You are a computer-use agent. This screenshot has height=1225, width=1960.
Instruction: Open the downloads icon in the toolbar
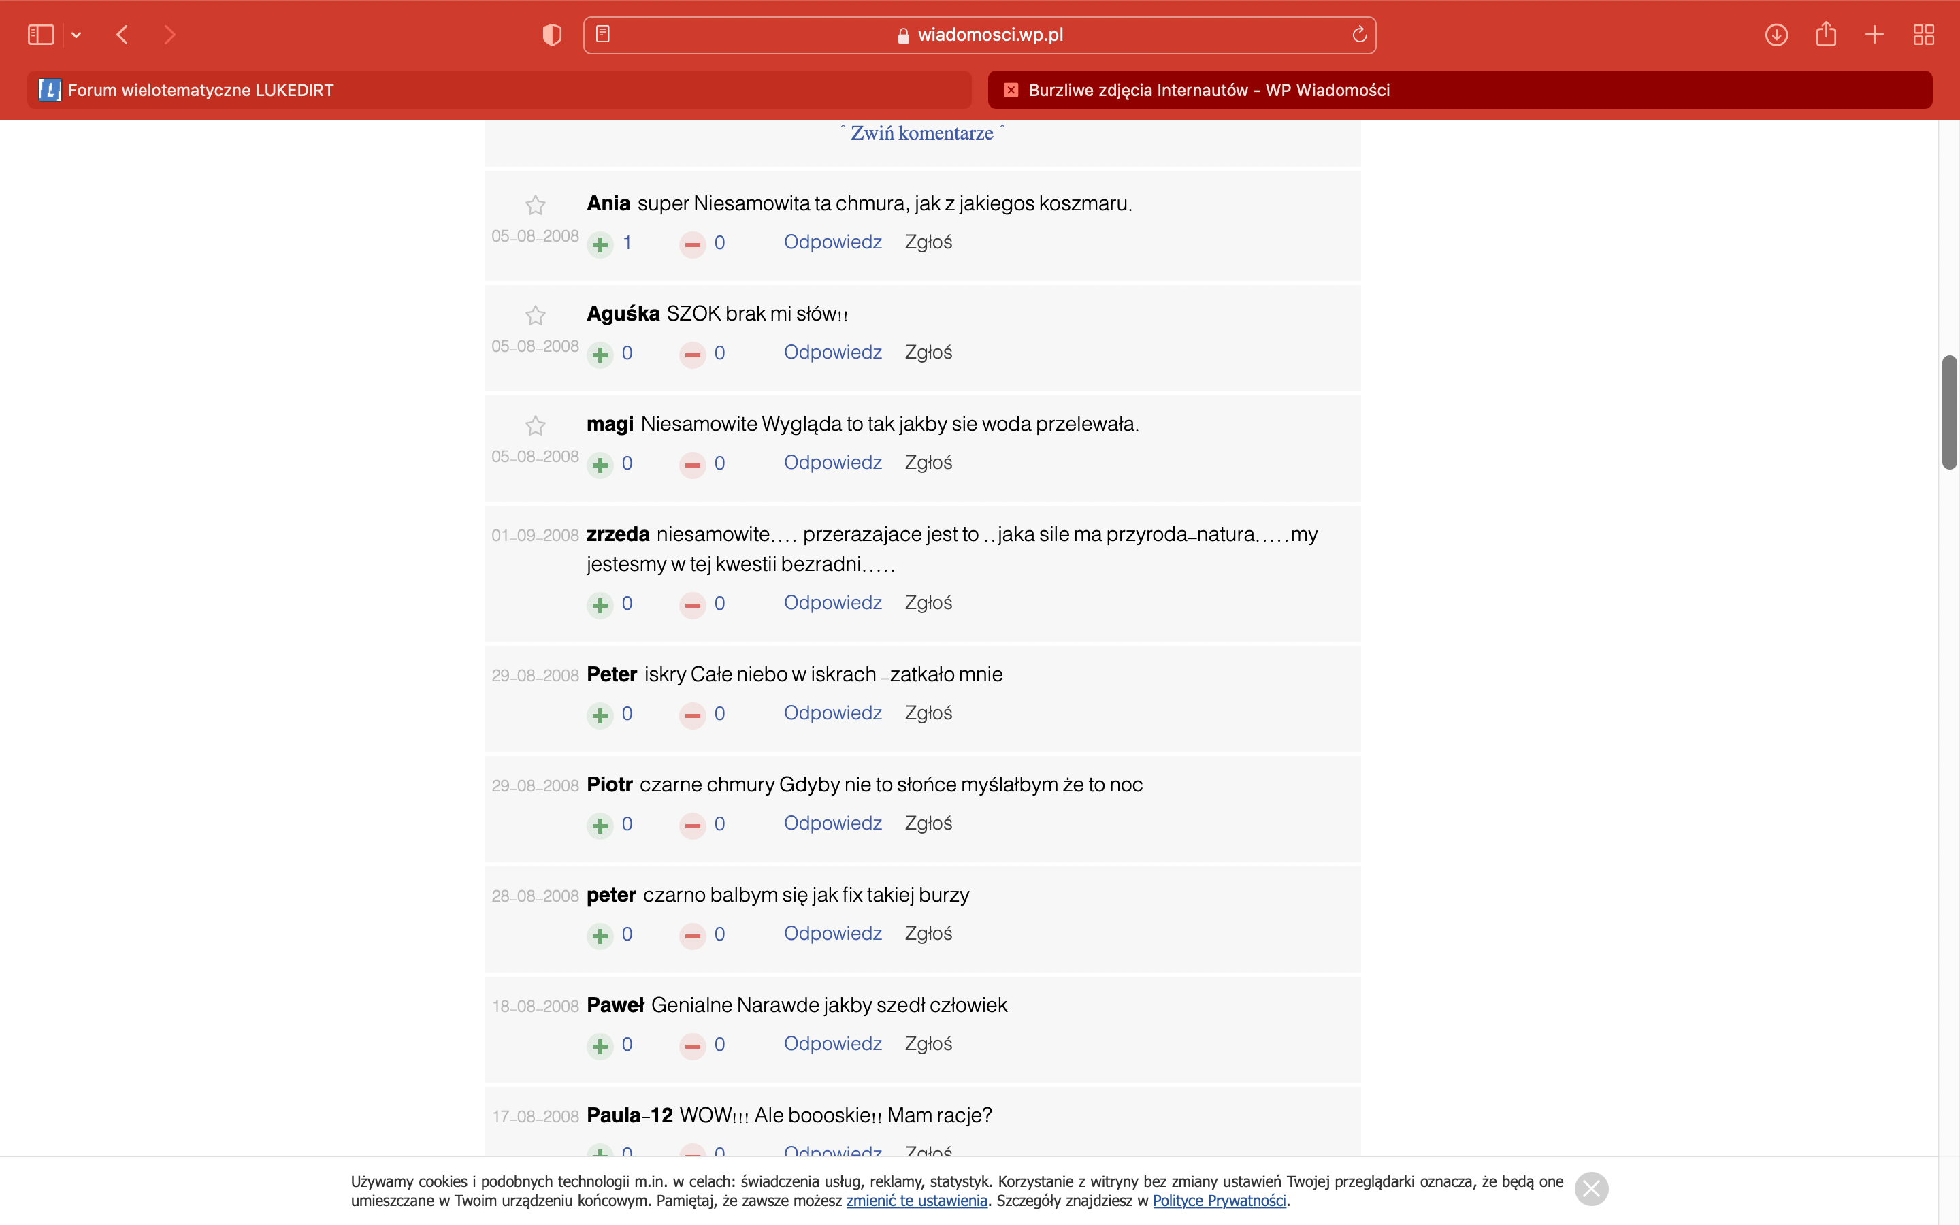coord(1776,35)
